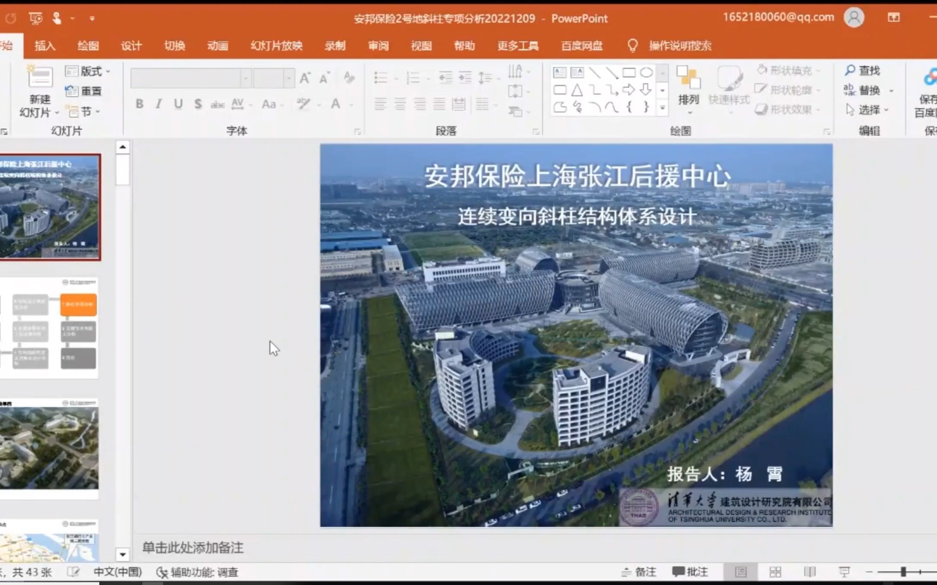Click the 操作说明搜索 search field
937x585 pixels.
pos(680,45)
